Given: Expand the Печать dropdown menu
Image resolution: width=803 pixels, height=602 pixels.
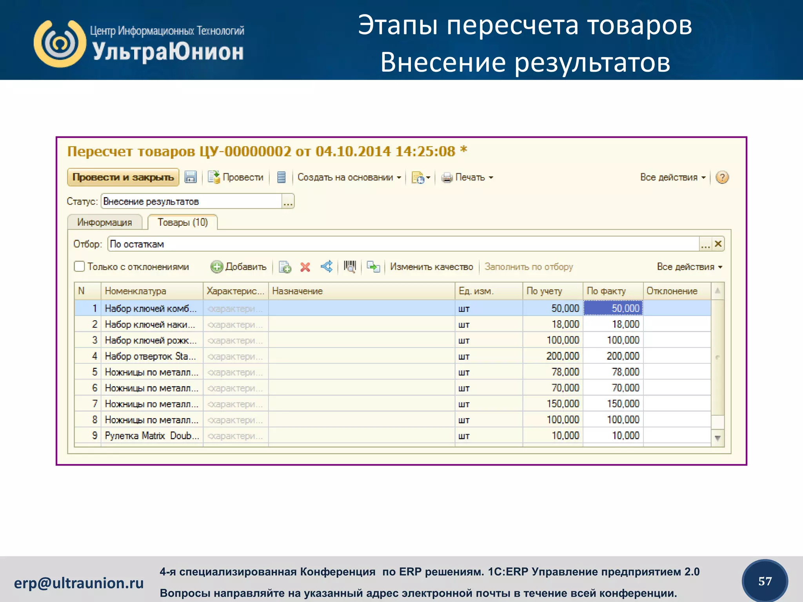Looking at the screenshot, I should pos(474,178).
